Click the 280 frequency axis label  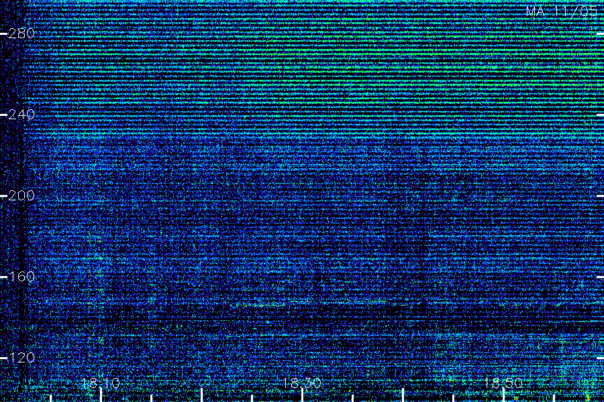click(x=21, y=33)
